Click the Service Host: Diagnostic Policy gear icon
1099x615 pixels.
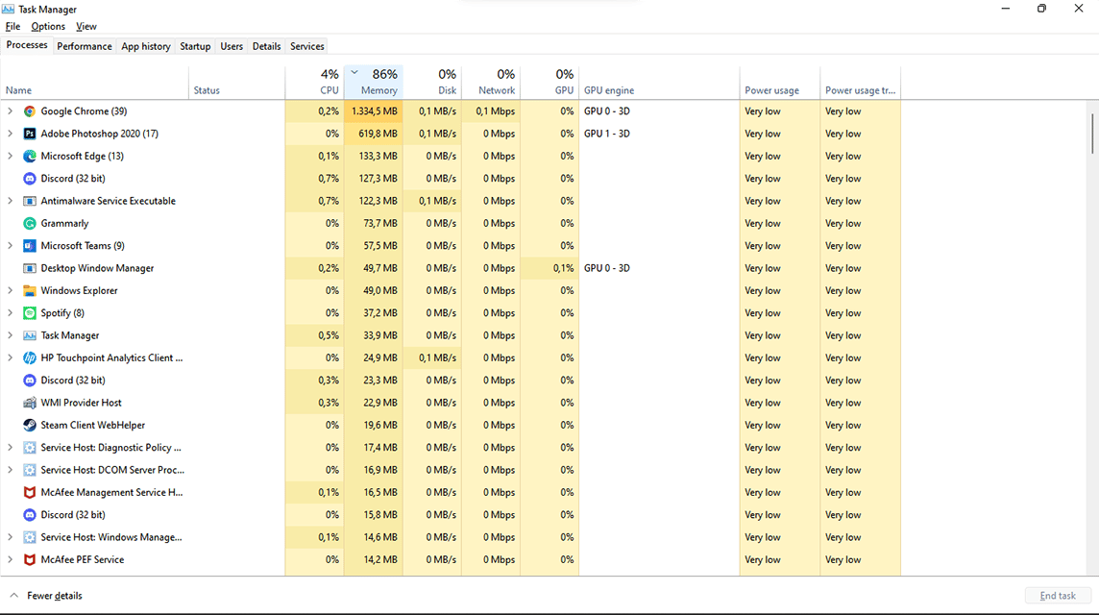[30, 448]
